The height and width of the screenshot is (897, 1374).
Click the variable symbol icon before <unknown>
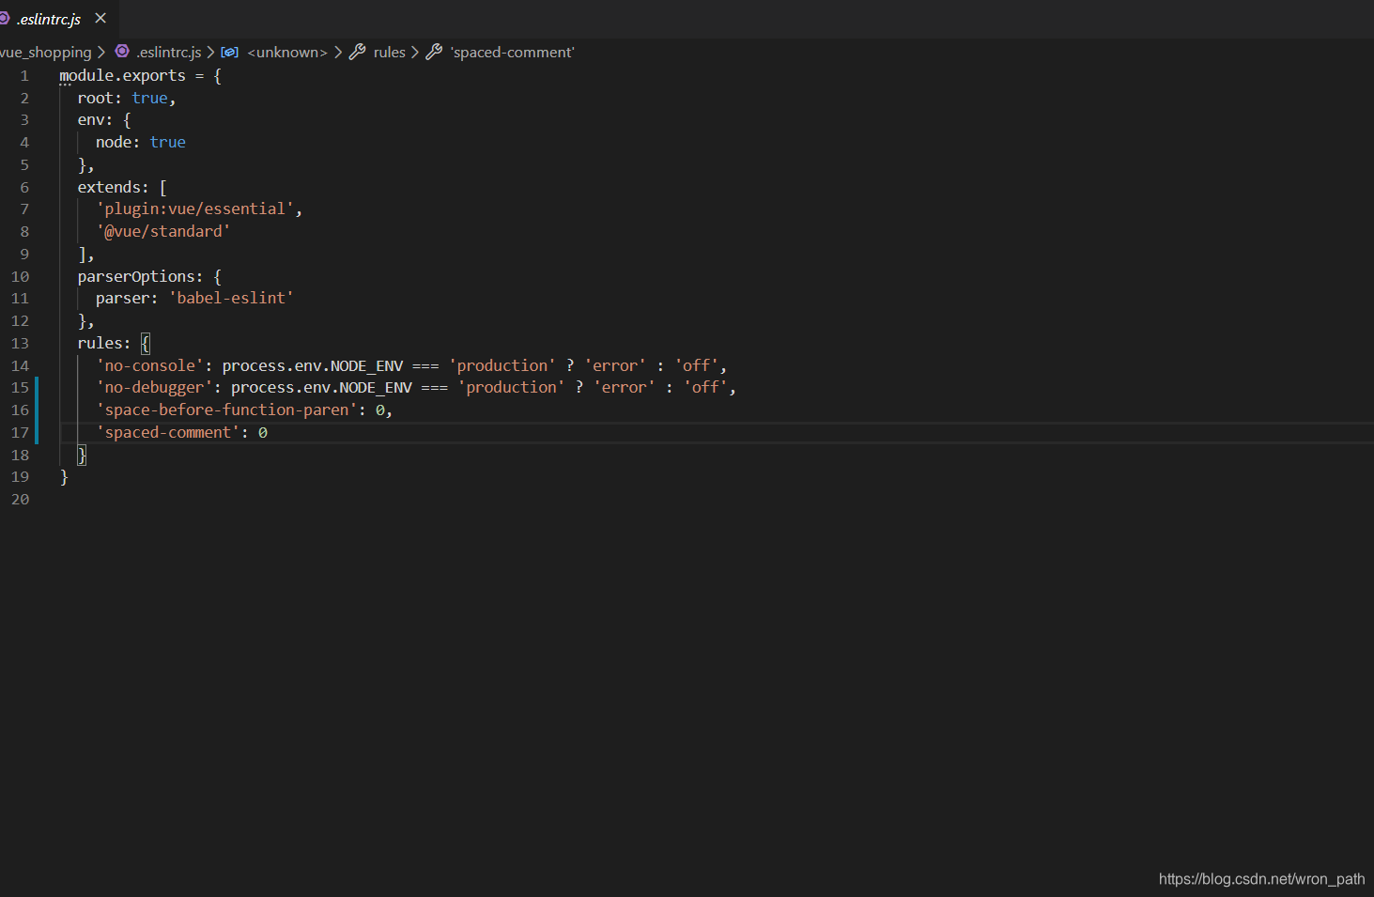(229, 53)
